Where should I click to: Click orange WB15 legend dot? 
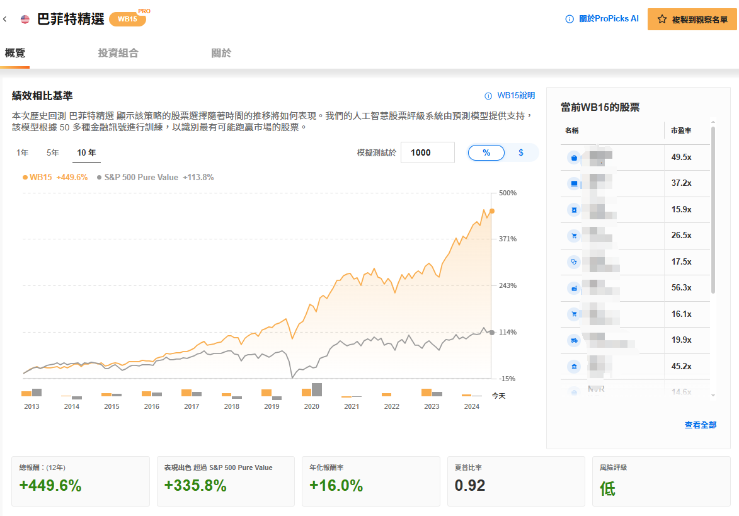[x=25, y=178]
